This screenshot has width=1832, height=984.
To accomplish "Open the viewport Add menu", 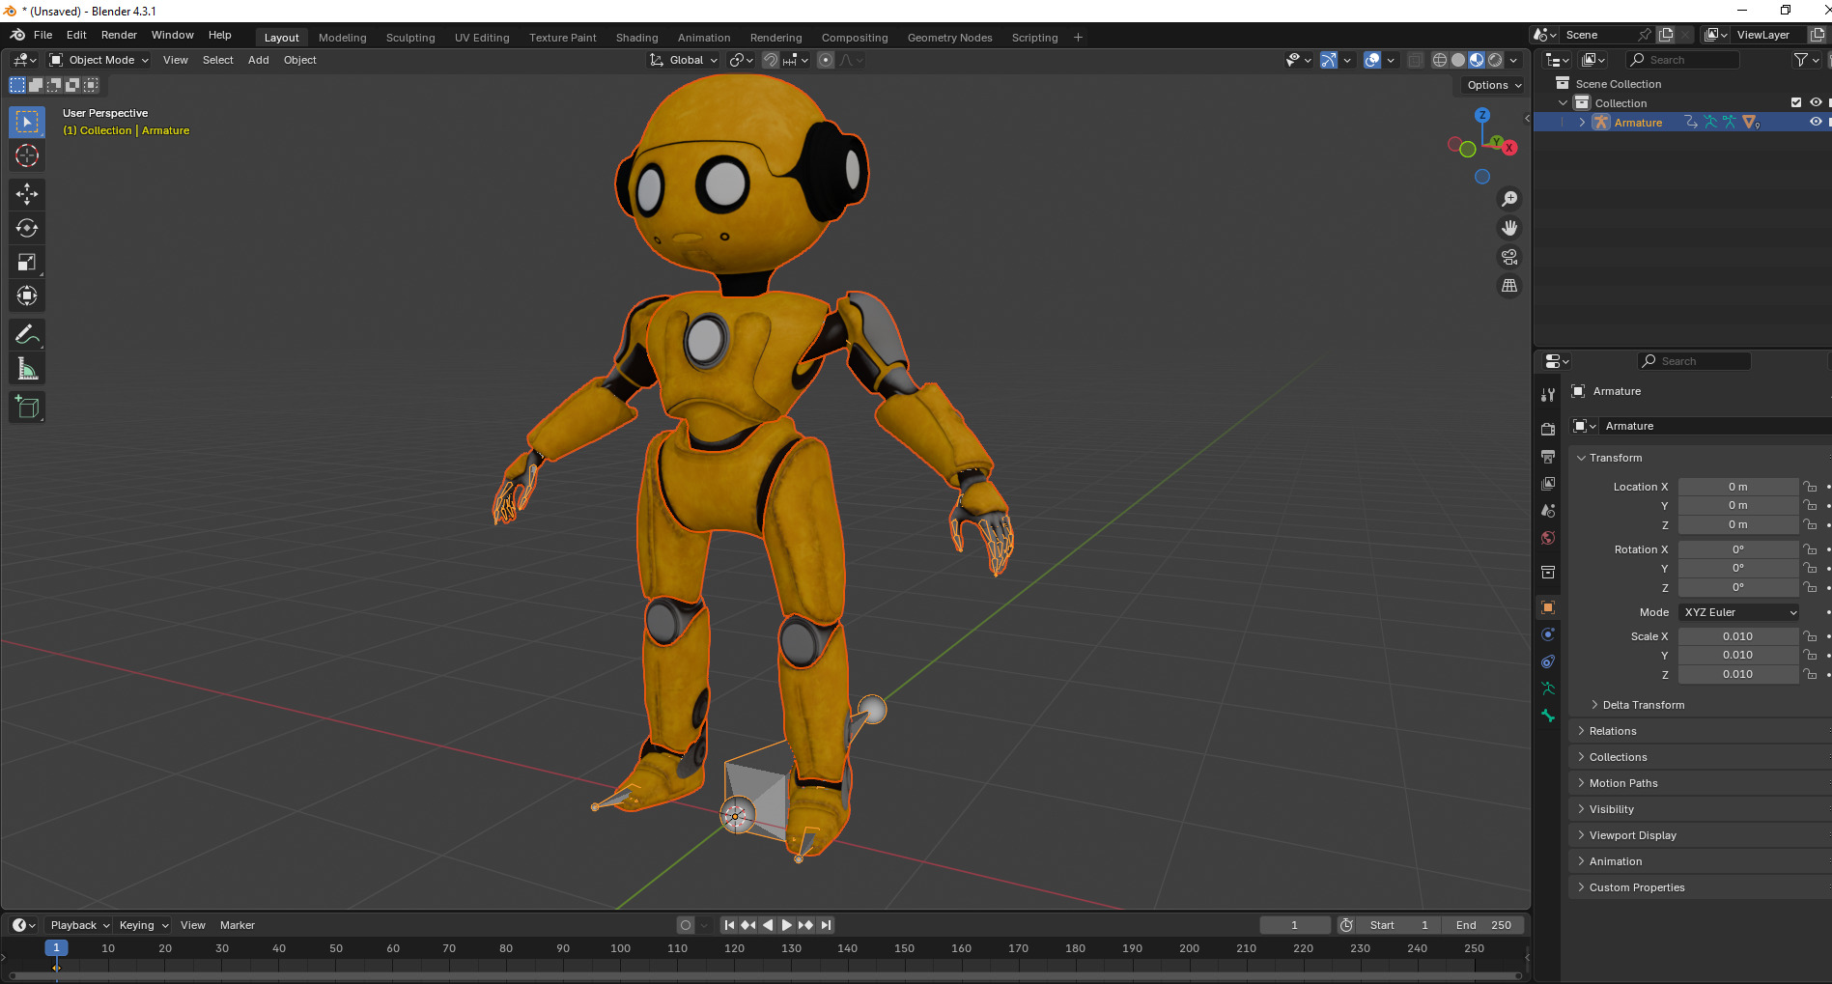I will [x=258, y=60].
